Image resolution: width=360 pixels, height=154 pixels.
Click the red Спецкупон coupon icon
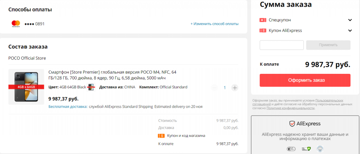[x=263, y=20]
